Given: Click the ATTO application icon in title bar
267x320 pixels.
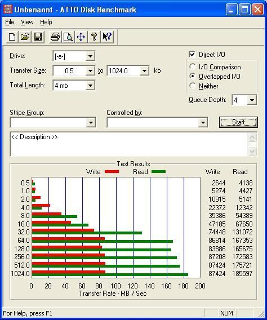Looking at the screenshot, I should (8, 10).
